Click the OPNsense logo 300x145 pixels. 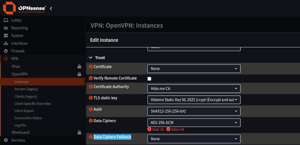pos(24,8)
